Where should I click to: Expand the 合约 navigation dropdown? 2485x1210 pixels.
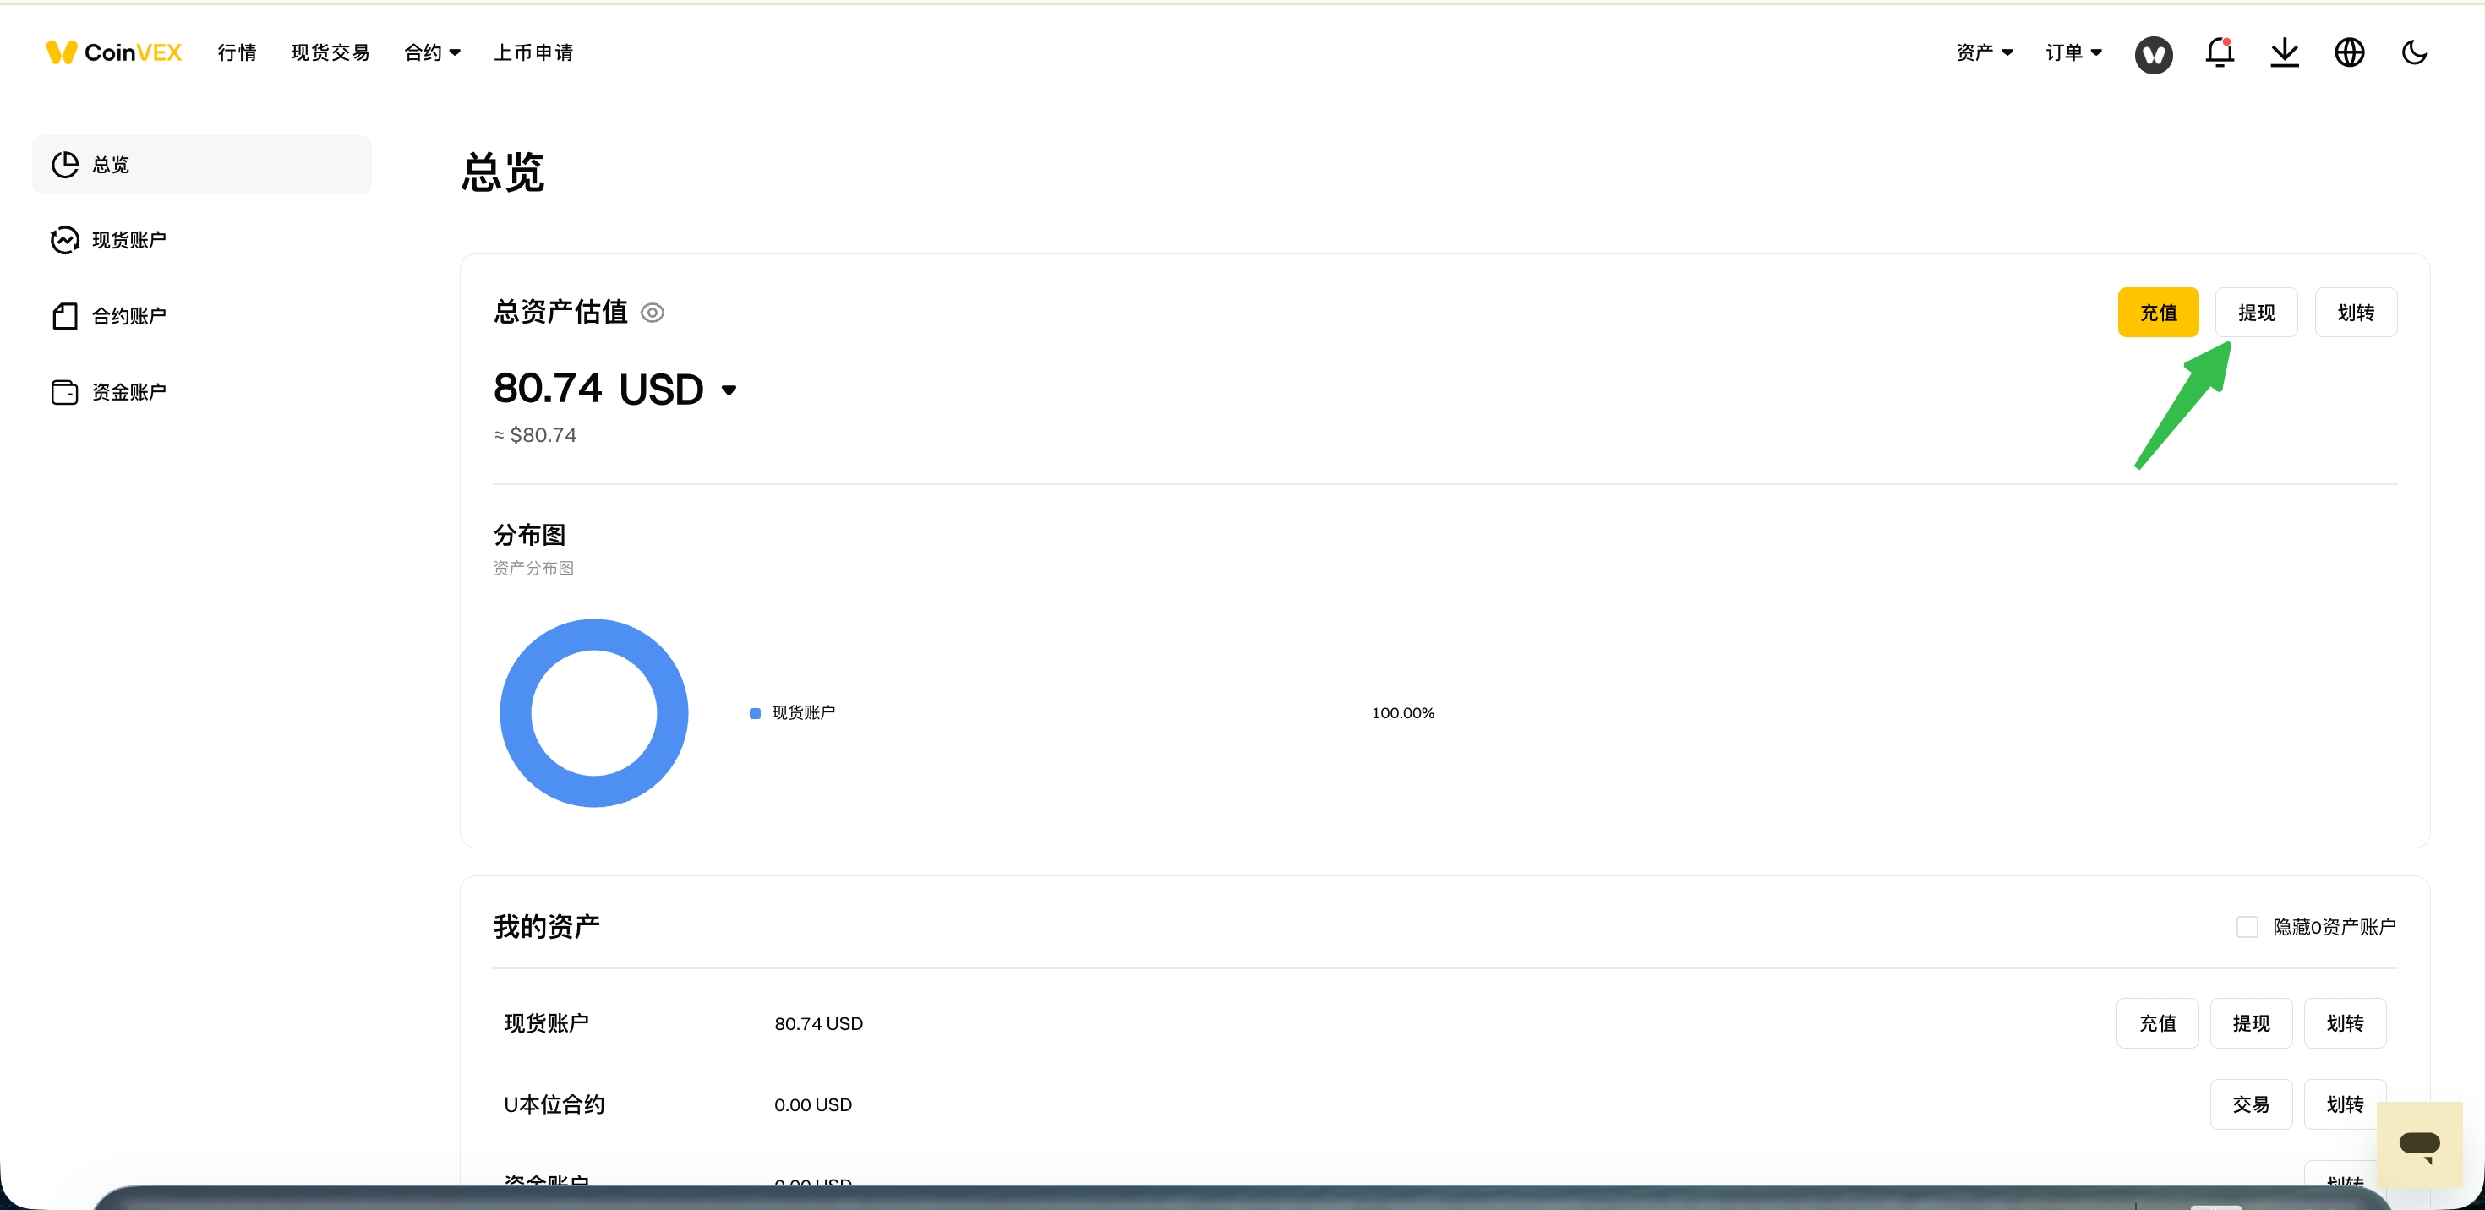(x=432, y=52)
